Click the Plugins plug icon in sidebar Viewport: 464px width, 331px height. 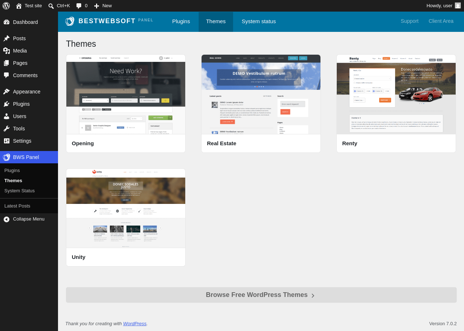pyautogui.click(x=7, y=104)
